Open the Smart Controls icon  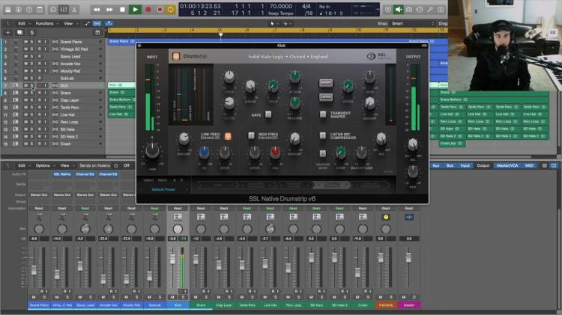click(x=53, y=10)
